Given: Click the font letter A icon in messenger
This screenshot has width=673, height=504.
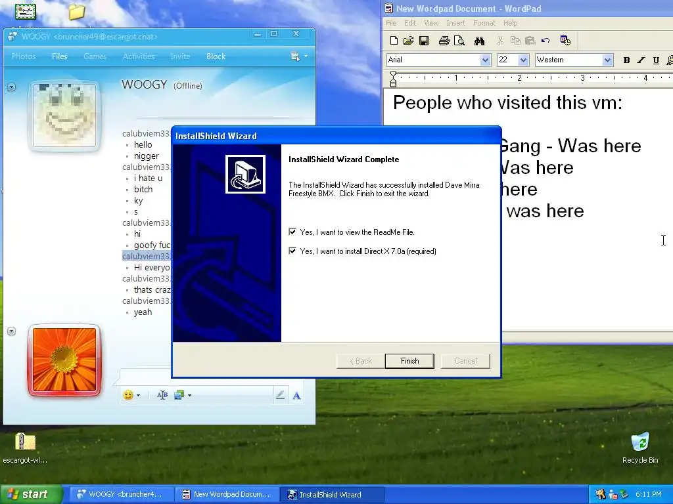Looking at the screenshot, I should 296,395.
